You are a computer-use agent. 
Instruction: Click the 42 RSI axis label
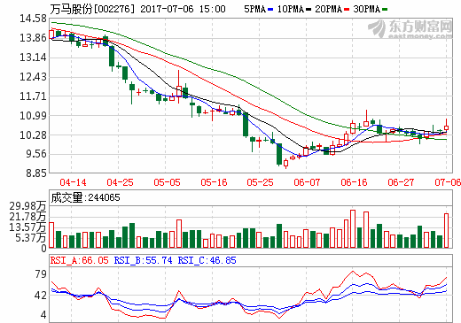tap(41, 296)
